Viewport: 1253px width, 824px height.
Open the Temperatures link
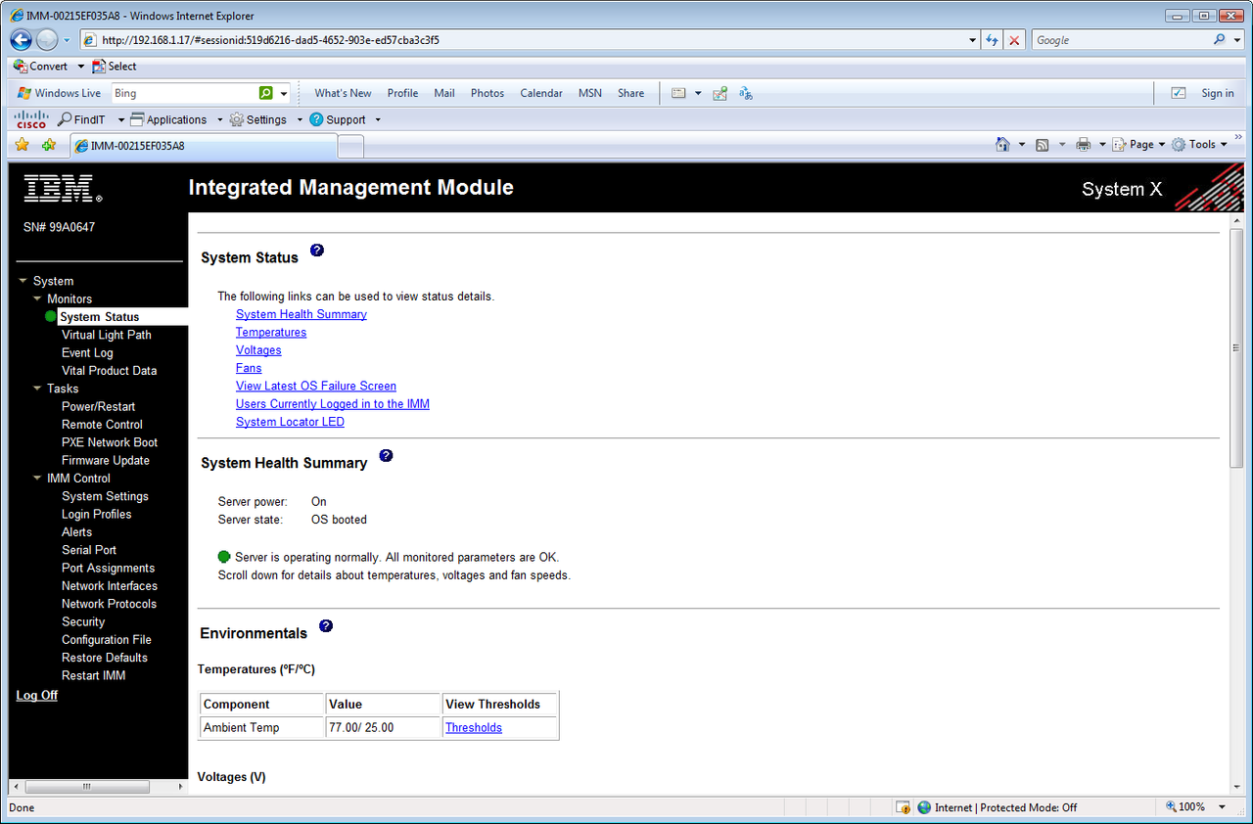[x=271, y=332]
